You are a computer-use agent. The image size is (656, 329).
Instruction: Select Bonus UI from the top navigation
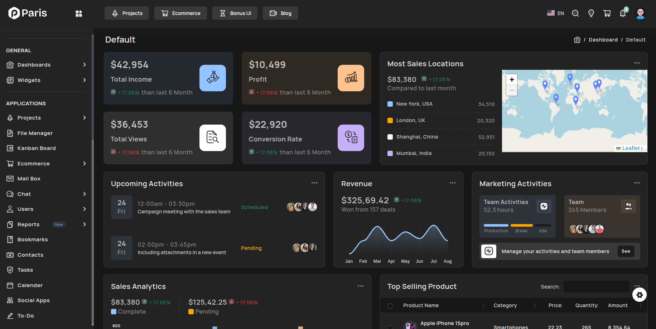click(x=235, y=13)
